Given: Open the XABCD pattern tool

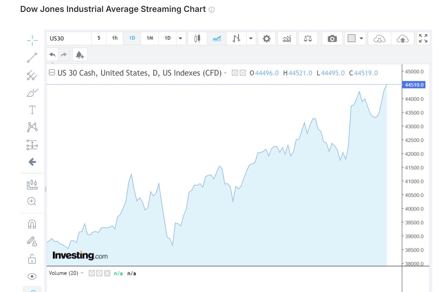Looking at the screenshot, I should (x=32, y=127).
